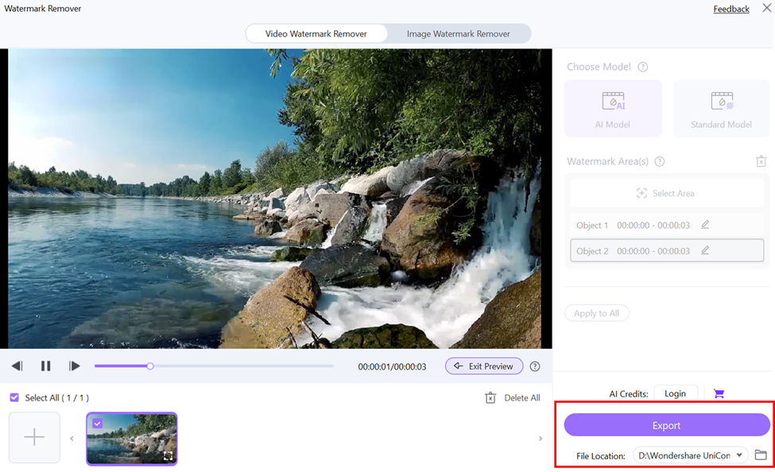The height and width of the screenshot is (472, 775).
Task: Browse output folder with folder icon
Action: click(x=761, y=455)
